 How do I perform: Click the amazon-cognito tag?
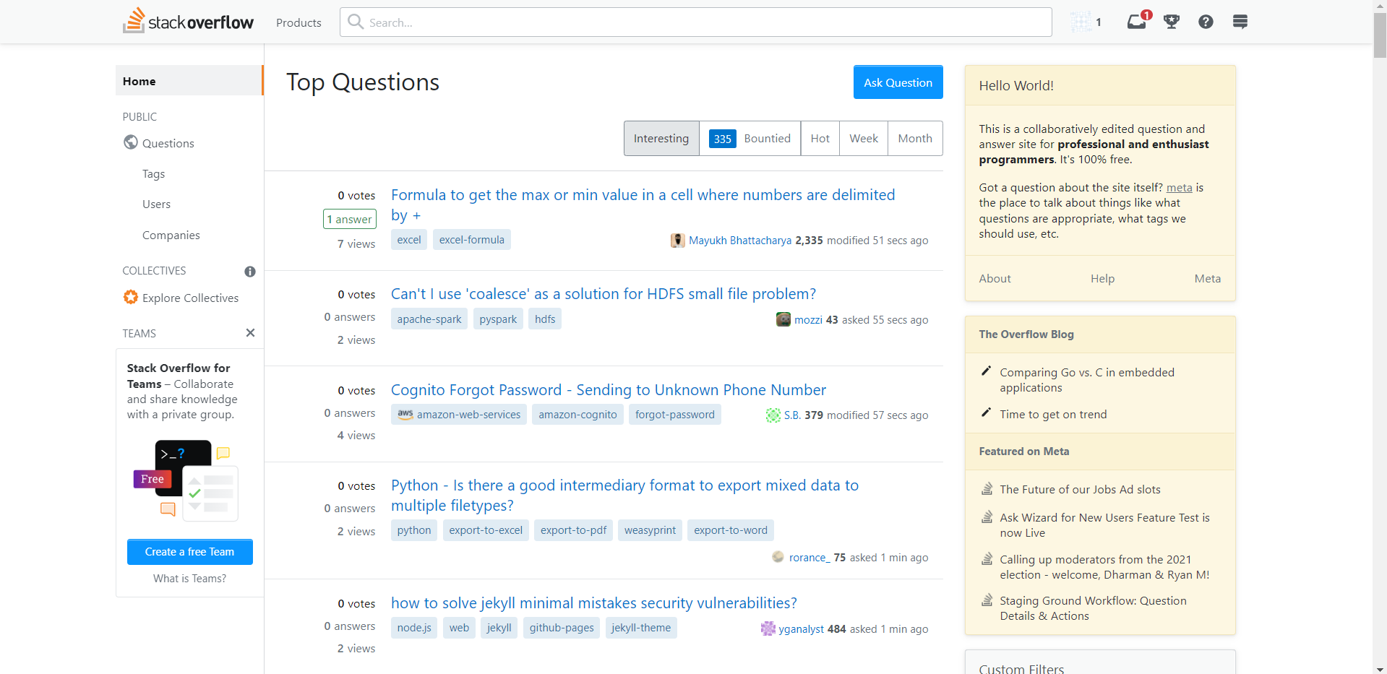coord(577,414)
